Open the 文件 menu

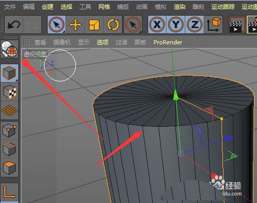(x=10, y=7)
